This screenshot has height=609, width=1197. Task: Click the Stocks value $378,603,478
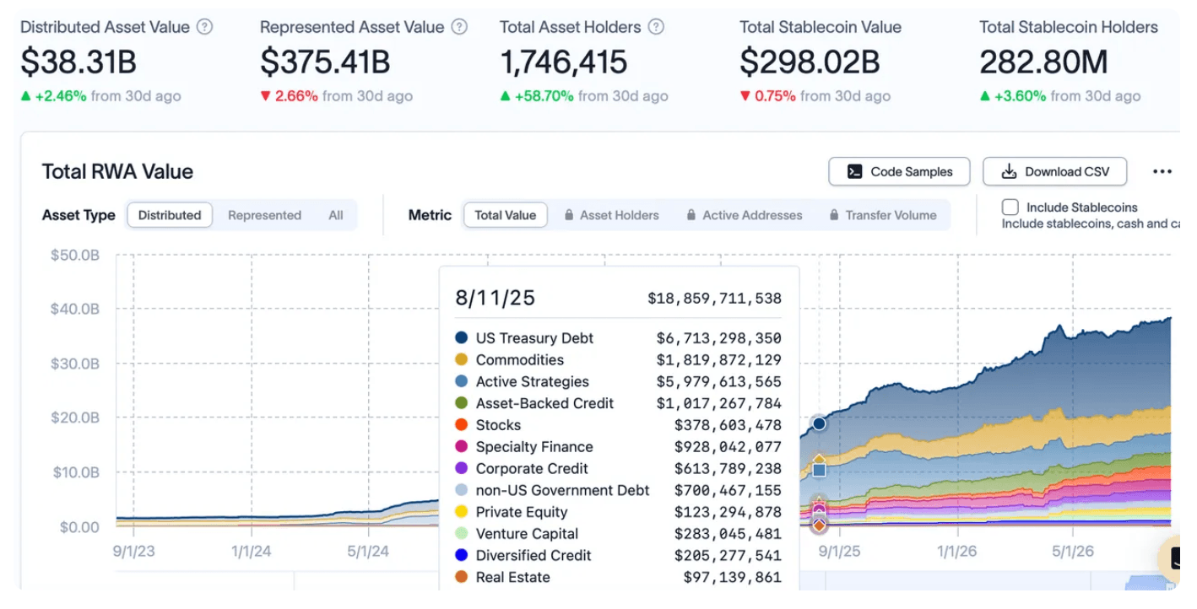point(728,425)
